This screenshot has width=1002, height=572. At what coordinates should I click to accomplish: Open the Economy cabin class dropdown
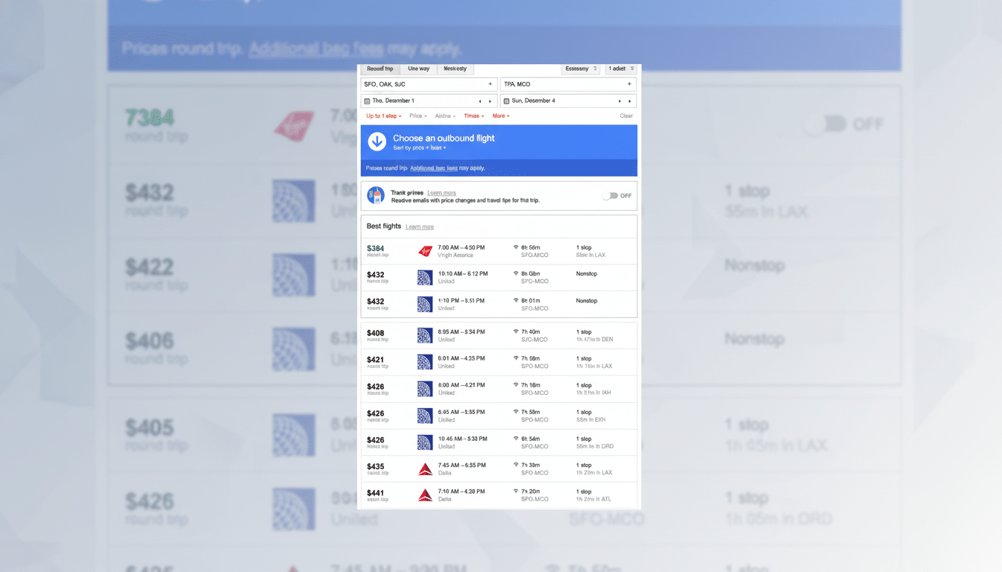[581, 69]
